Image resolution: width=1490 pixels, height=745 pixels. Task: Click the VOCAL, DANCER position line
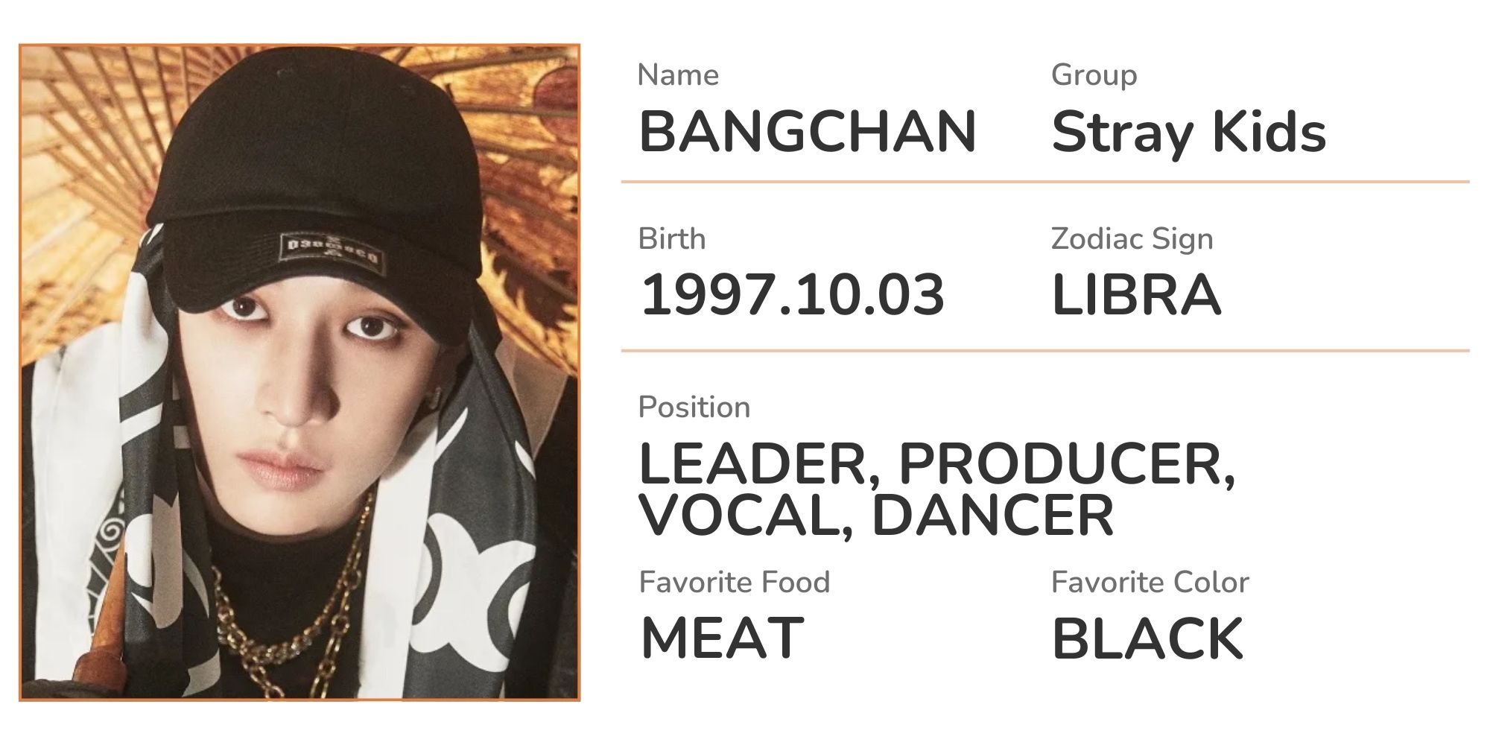[876, 516]
